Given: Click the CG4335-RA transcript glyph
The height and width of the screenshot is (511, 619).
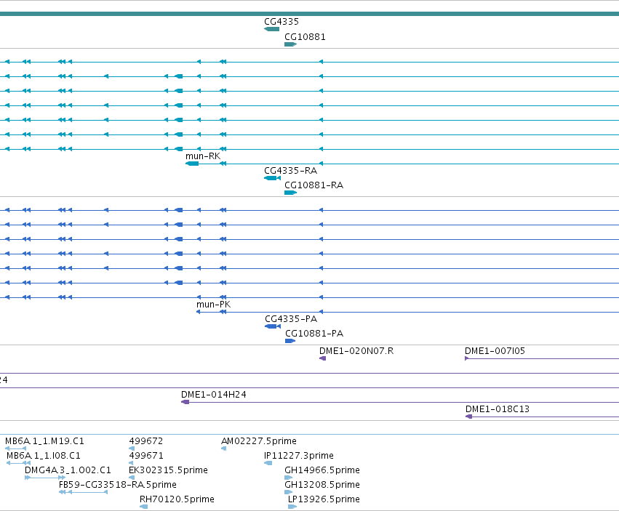Looking at the screenshot, I should 272,178.
